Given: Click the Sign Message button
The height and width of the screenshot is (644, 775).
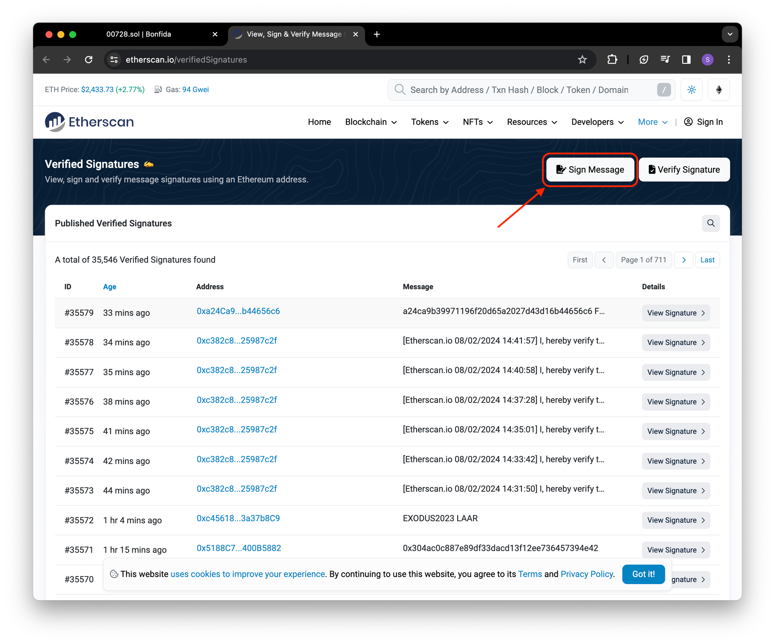Looking at the screenshot, I should [x=590, y=170].
